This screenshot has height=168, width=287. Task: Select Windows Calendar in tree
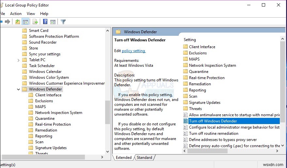(x=45, y=72)
